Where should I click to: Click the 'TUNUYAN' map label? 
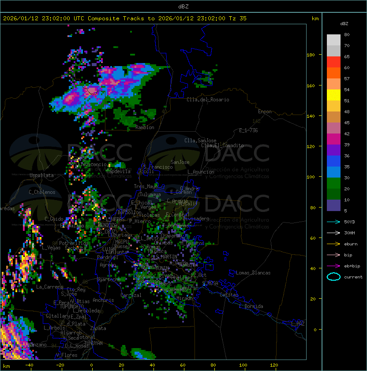tap(94, 343)
